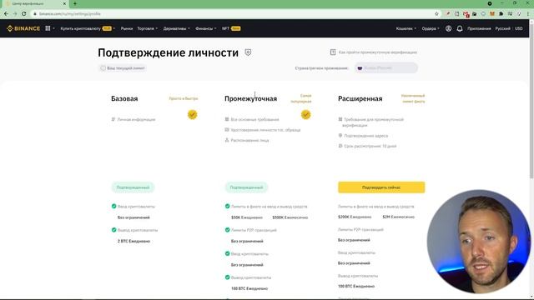Click the Промежуточная heading
This screenshot has height=300, width=534.
(x=250, y=98)
